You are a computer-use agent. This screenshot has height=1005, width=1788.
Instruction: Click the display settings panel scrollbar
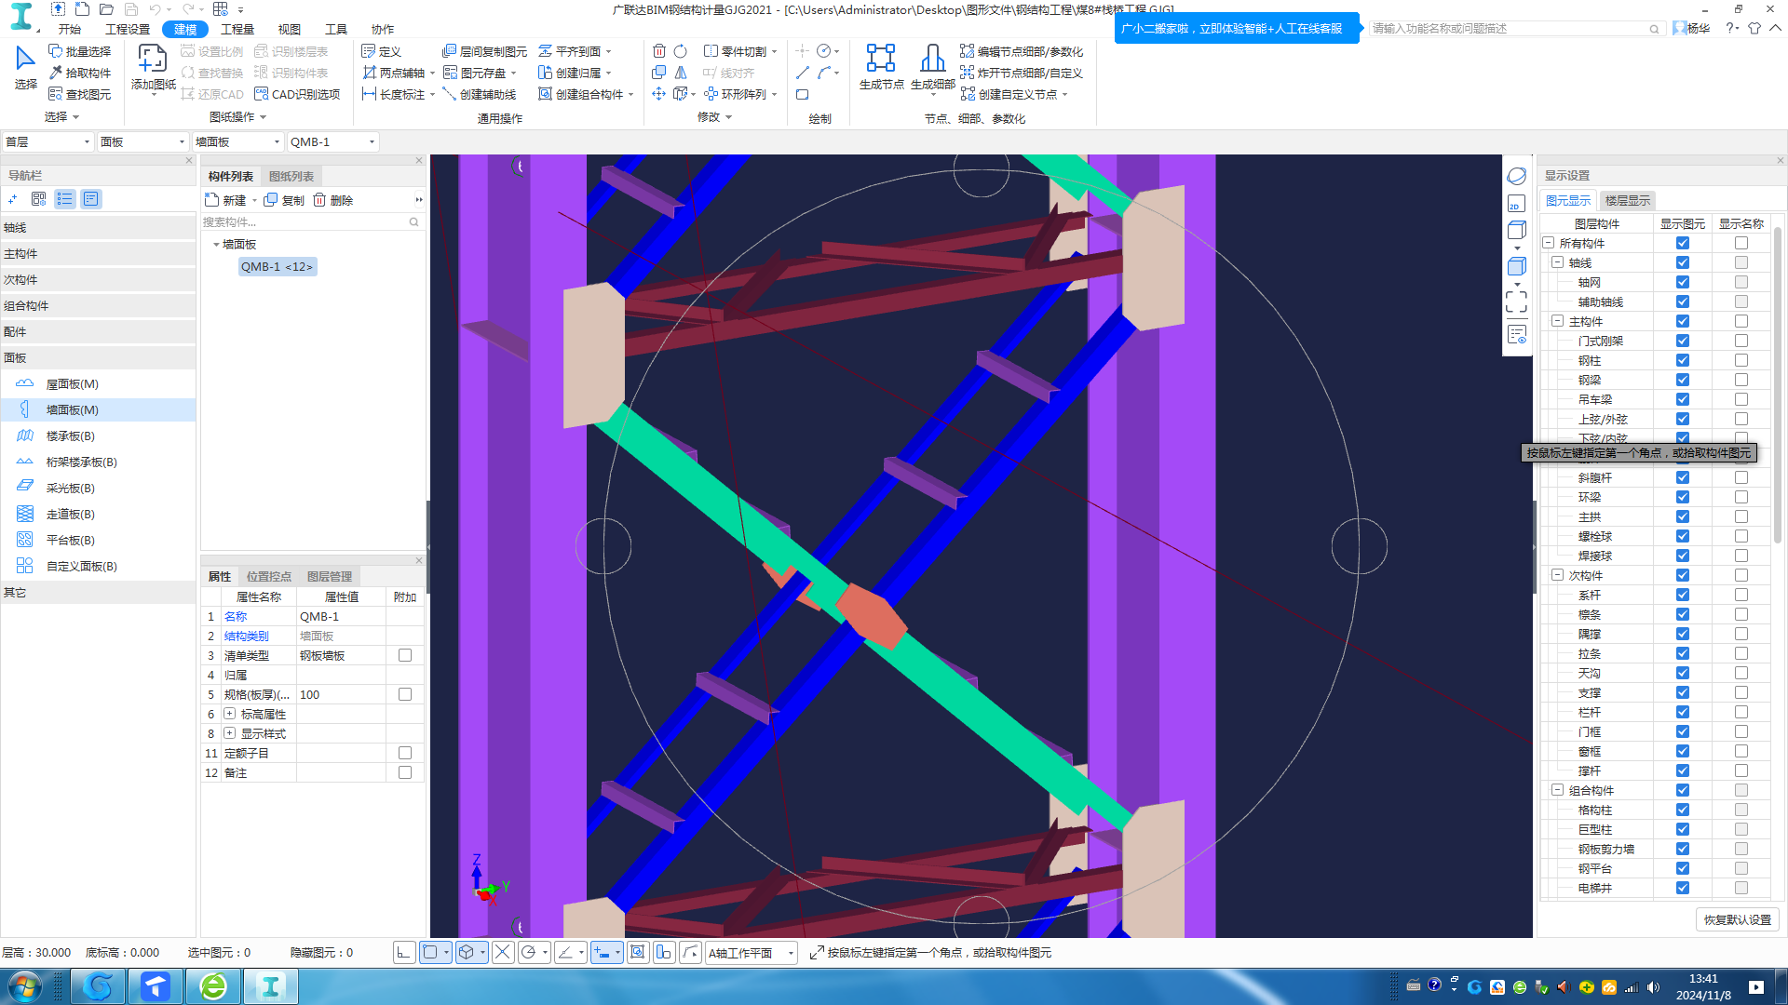click(x=1778, y=383)
